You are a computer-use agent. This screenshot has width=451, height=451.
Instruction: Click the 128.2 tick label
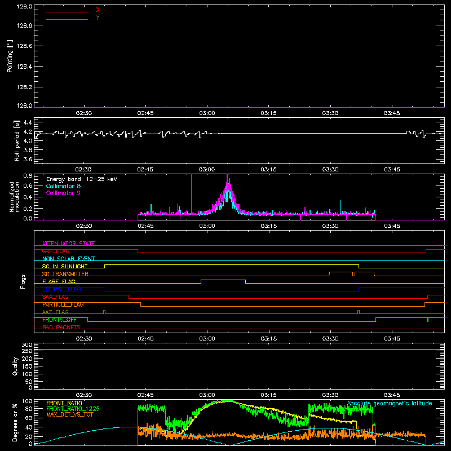[x=24, y=87]
